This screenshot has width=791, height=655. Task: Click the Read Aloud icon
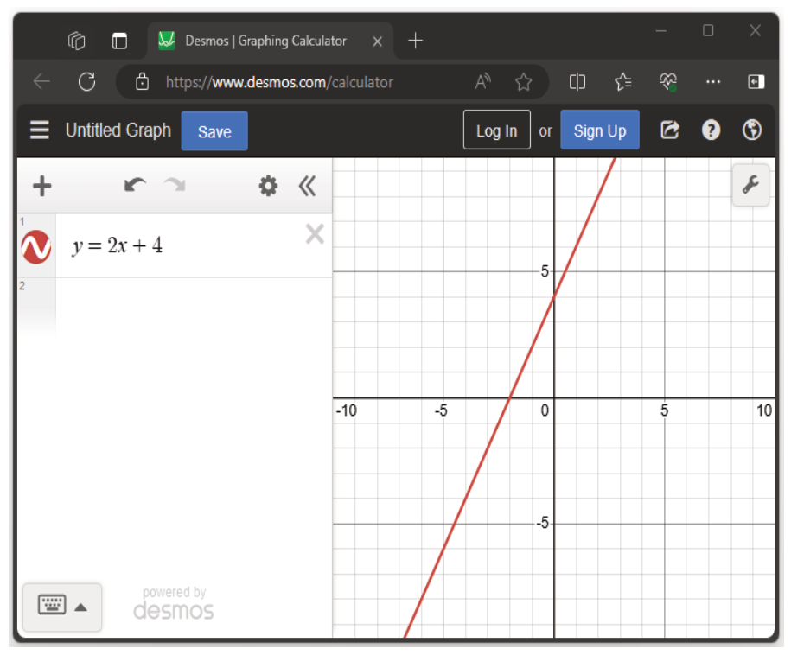coord(483,81)
